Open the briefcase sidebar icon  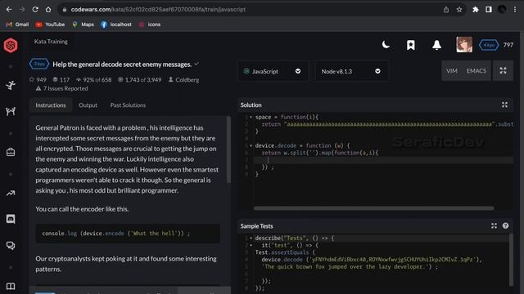tap(11, 153)
